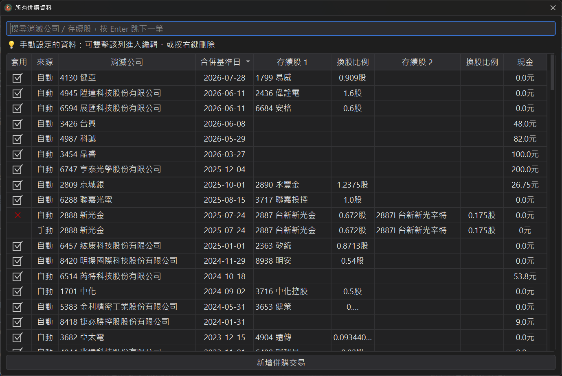Click the 2026-07-28 date cell
The image size is (562, 376).
tap(224, 78)
